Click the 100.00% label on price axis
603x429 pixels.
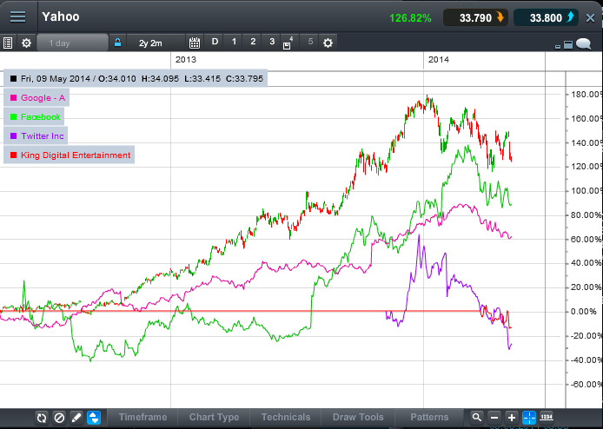[x=586, y=191]
